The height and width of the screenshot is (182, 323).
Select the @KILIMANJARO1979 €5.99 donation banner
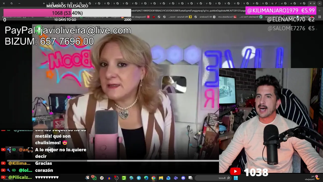pyautogui.click(x=281, y=11)
